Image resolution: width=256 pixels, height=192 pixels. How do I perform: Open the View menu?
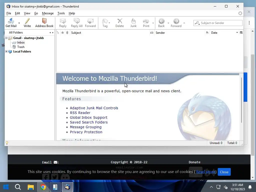click(27, 13)
